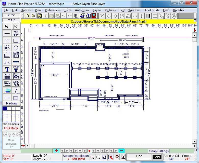Select the Fill pattern tool
Viewport: 199px width, 163px height.
pyautogui.click(x=7, y=76)
